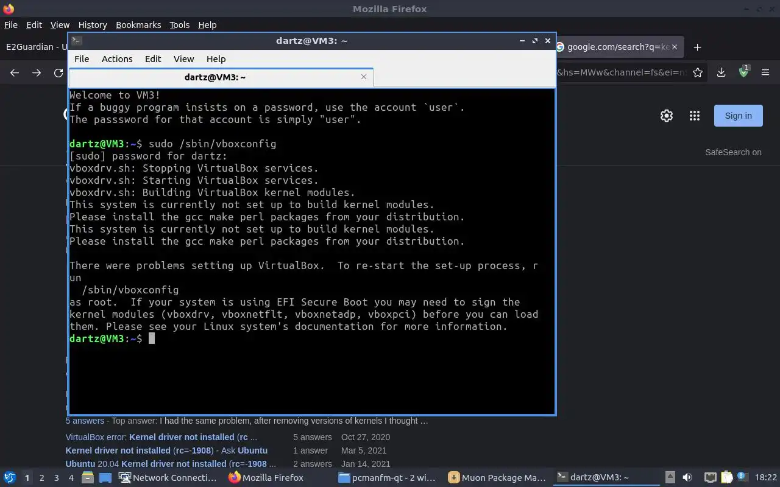The width and height of the screenshot is (780, 487).
Task: Click the green shield extension icon
Action: 743,72
